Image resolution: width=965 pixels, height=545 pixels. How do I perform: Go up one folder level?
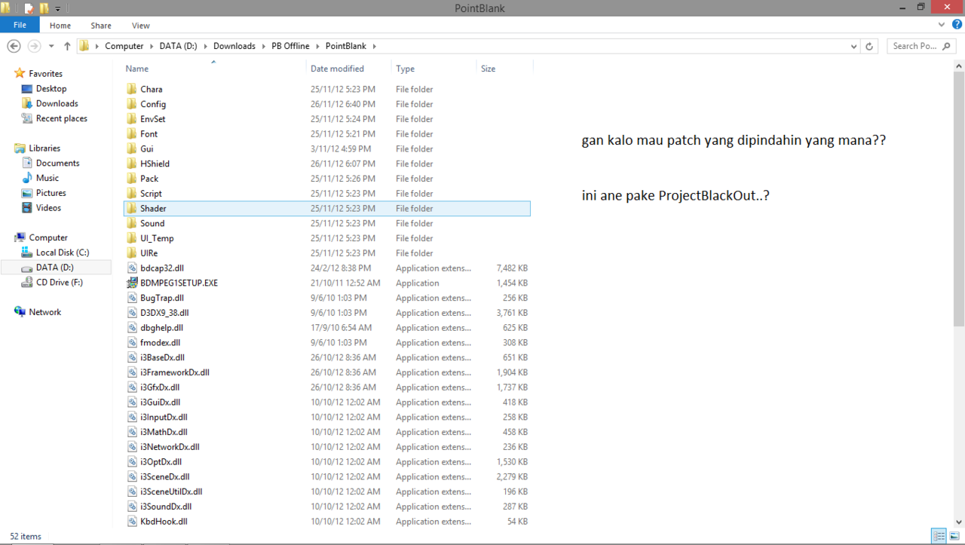click(67, 46)
